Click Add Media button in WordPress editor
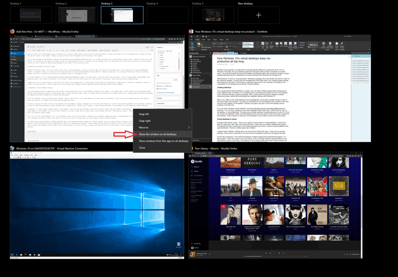This screenshot has width=398, height=277. pyautogui.click(x=32, y=47)
